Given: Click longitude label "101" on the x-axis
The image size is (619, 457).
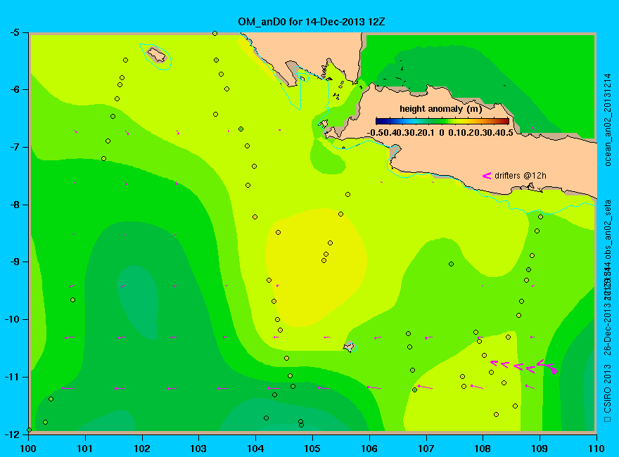Looking at the screenshot, I should tap(85, 449).
